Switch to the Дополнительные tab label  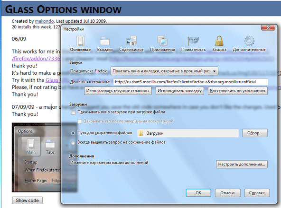[249, 50]
